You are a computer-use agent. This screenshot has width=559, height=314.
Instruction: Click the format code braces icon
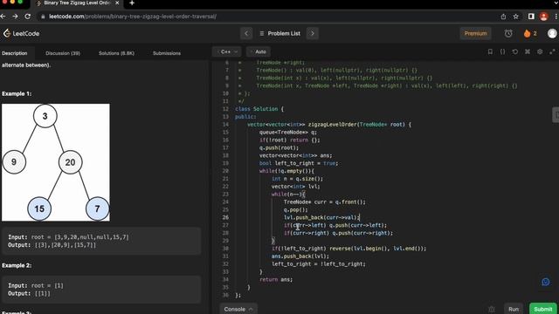tap(502, 51)
